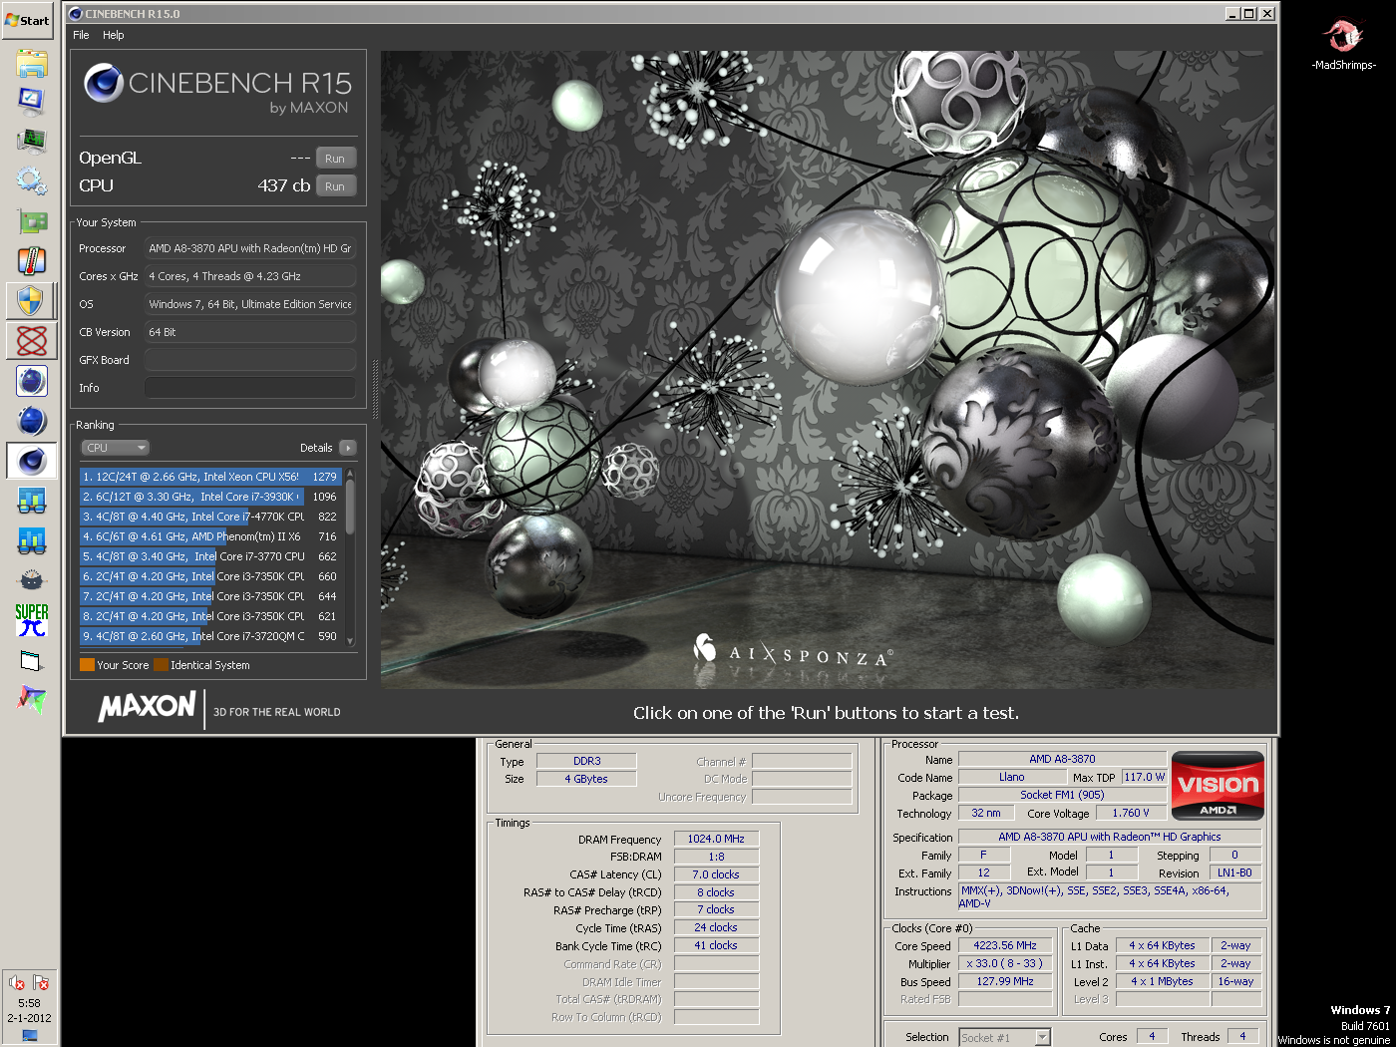Click CPU-Z Core Speed 4223.56 MHz value
The width and height of the screenshot is (1396, 1047).
click(x=1005, y=945)
